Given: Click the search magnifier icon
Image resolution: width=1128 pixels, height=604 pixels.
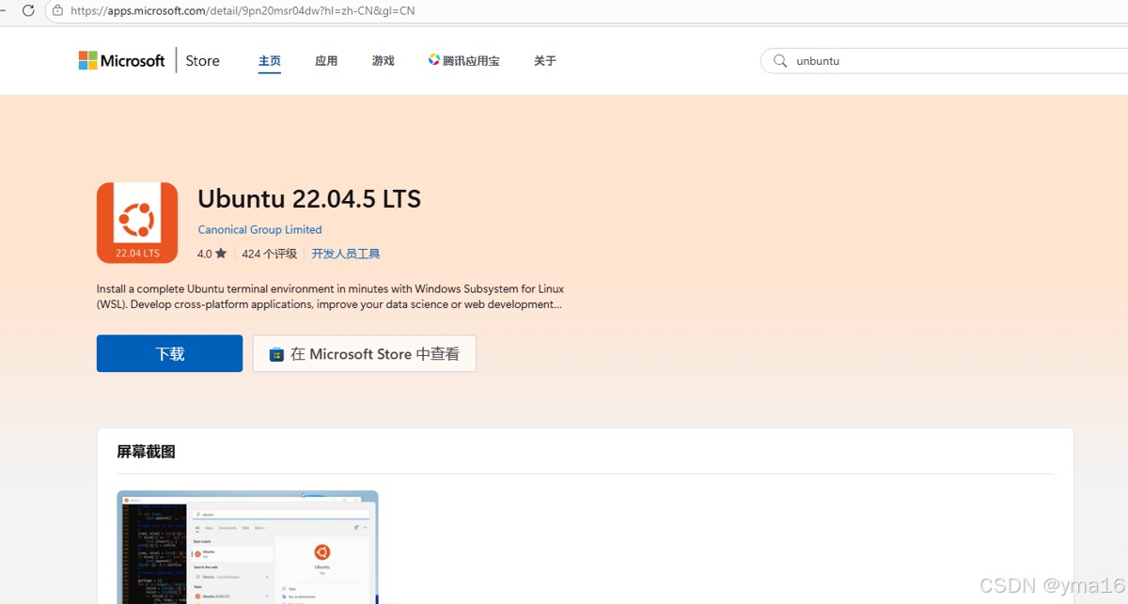Looking at the screenshot, I should (x=780, y=61).
